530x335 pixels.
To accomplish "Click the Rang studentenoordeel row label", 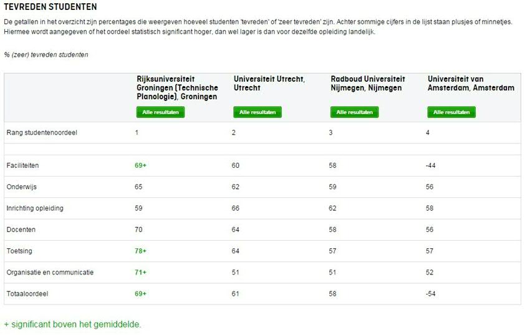I will point(42,132).
